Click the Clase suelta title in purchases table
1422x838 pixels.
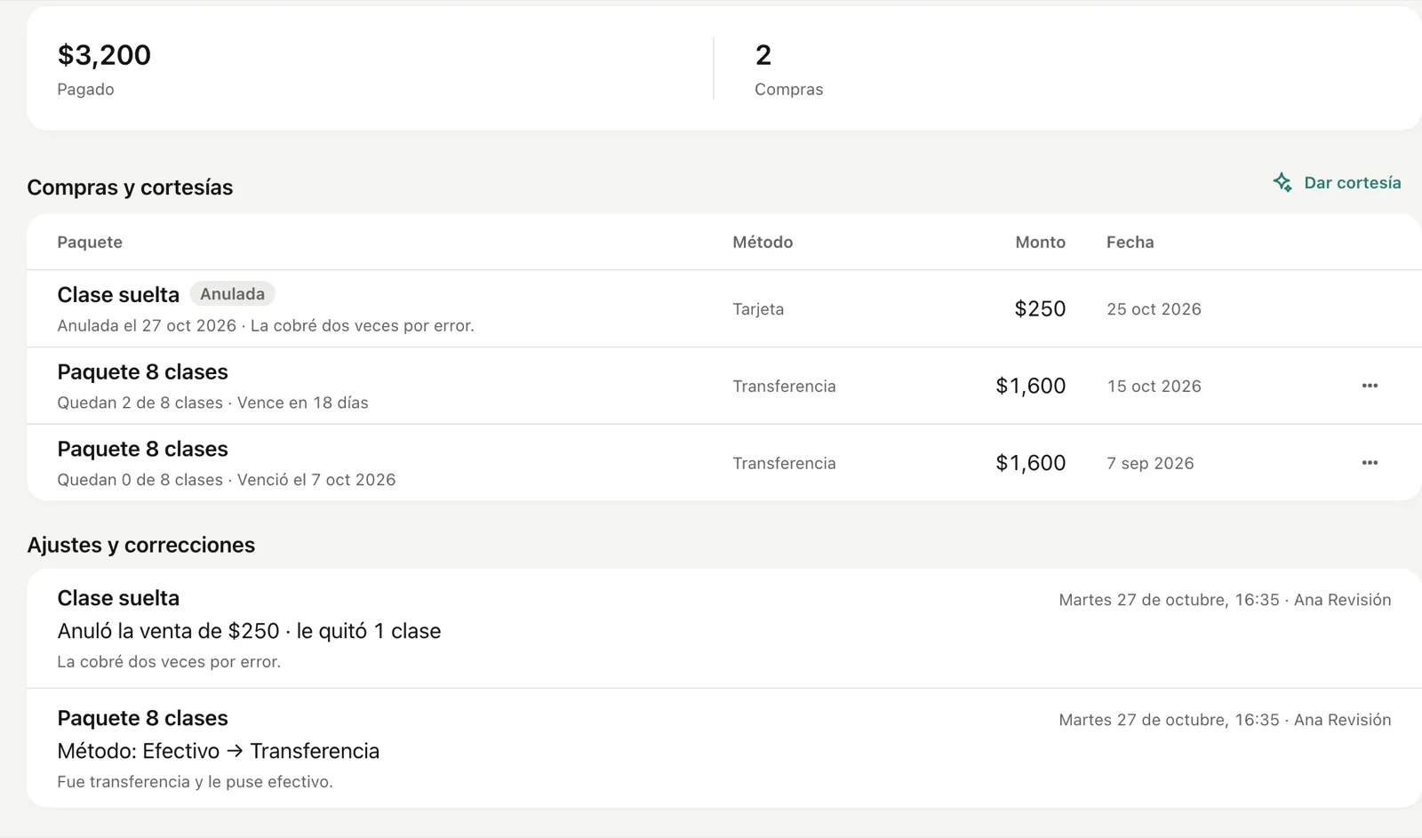tap(118, 294)
